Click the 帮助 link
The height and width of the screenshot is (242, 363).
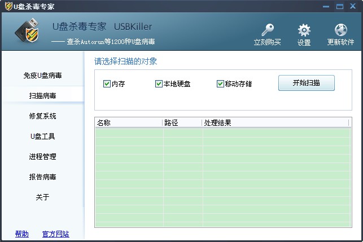[22, 234]
